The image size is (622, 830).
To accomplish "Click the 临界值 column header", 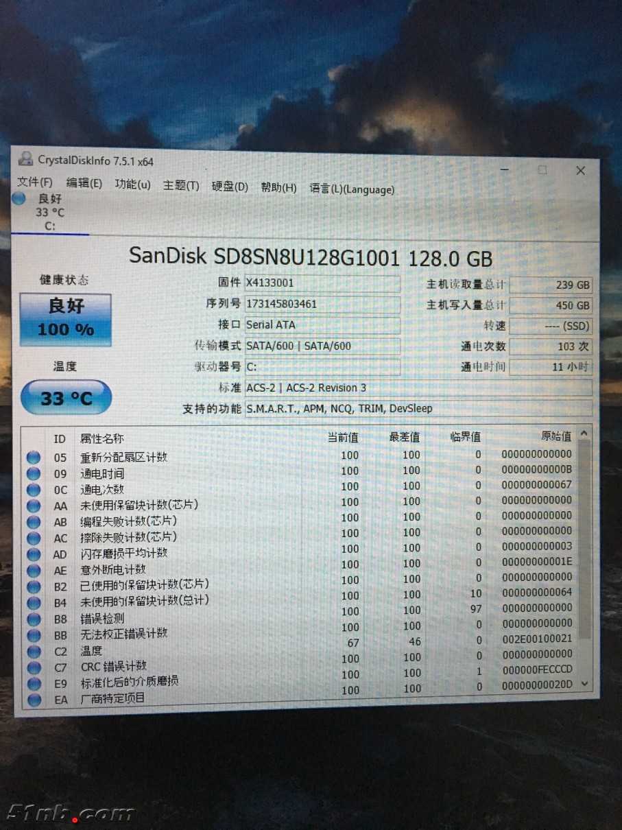I will tap(465, 436).
